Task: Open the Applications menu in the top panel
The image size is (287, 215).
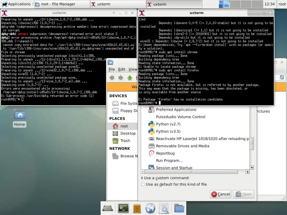Action: click(x=16, y=4)
